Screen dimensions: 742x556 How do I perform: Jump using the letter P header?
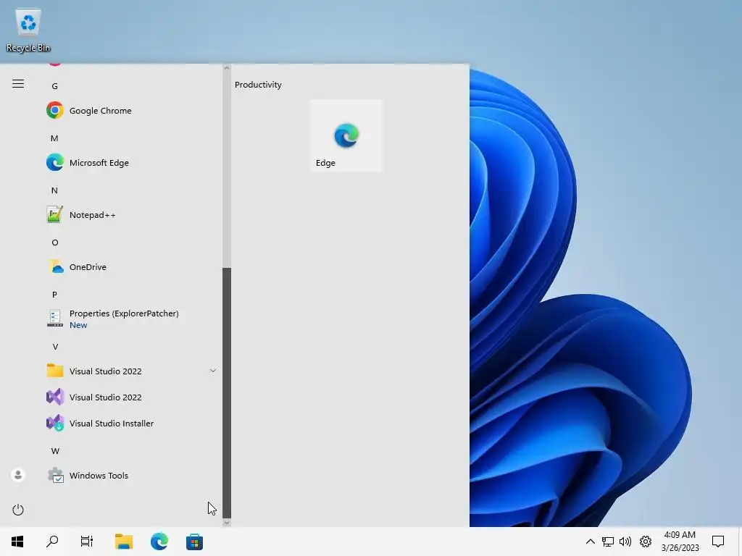tap(54, 295)
